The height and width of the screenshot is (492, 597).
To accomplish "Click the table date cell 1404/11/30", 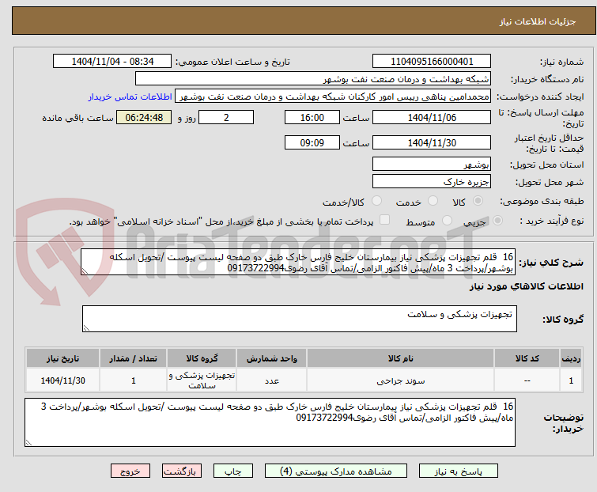I will point(62,380).
